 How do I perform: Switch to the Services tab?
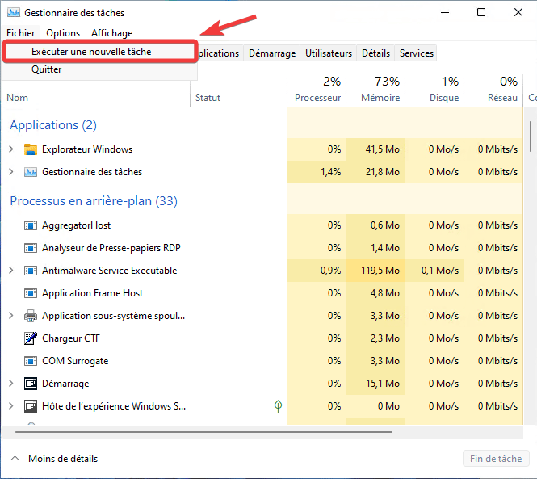click(x=416, y=53)
